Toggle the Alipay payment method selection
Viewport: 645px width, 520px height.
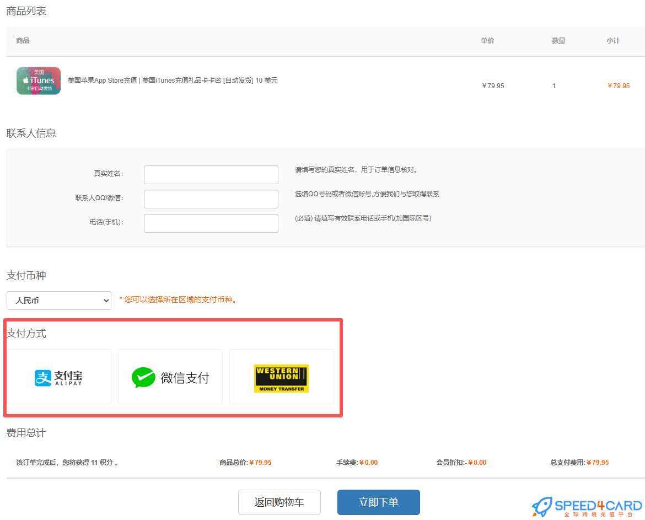coord(58,377)
